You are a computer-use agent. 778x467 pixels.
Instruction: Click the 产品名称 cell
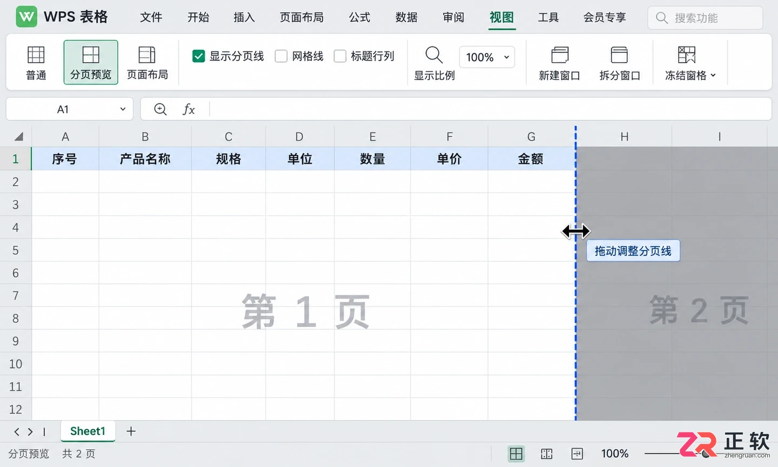(x=145, y=159)
